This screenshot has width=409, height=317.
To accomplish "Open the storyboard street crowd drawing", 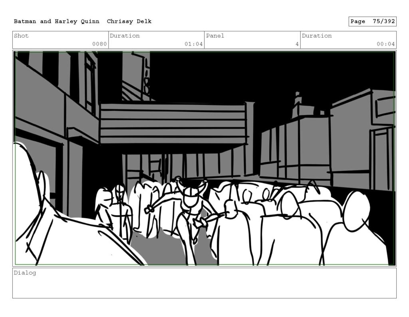I will pos(204,158).
